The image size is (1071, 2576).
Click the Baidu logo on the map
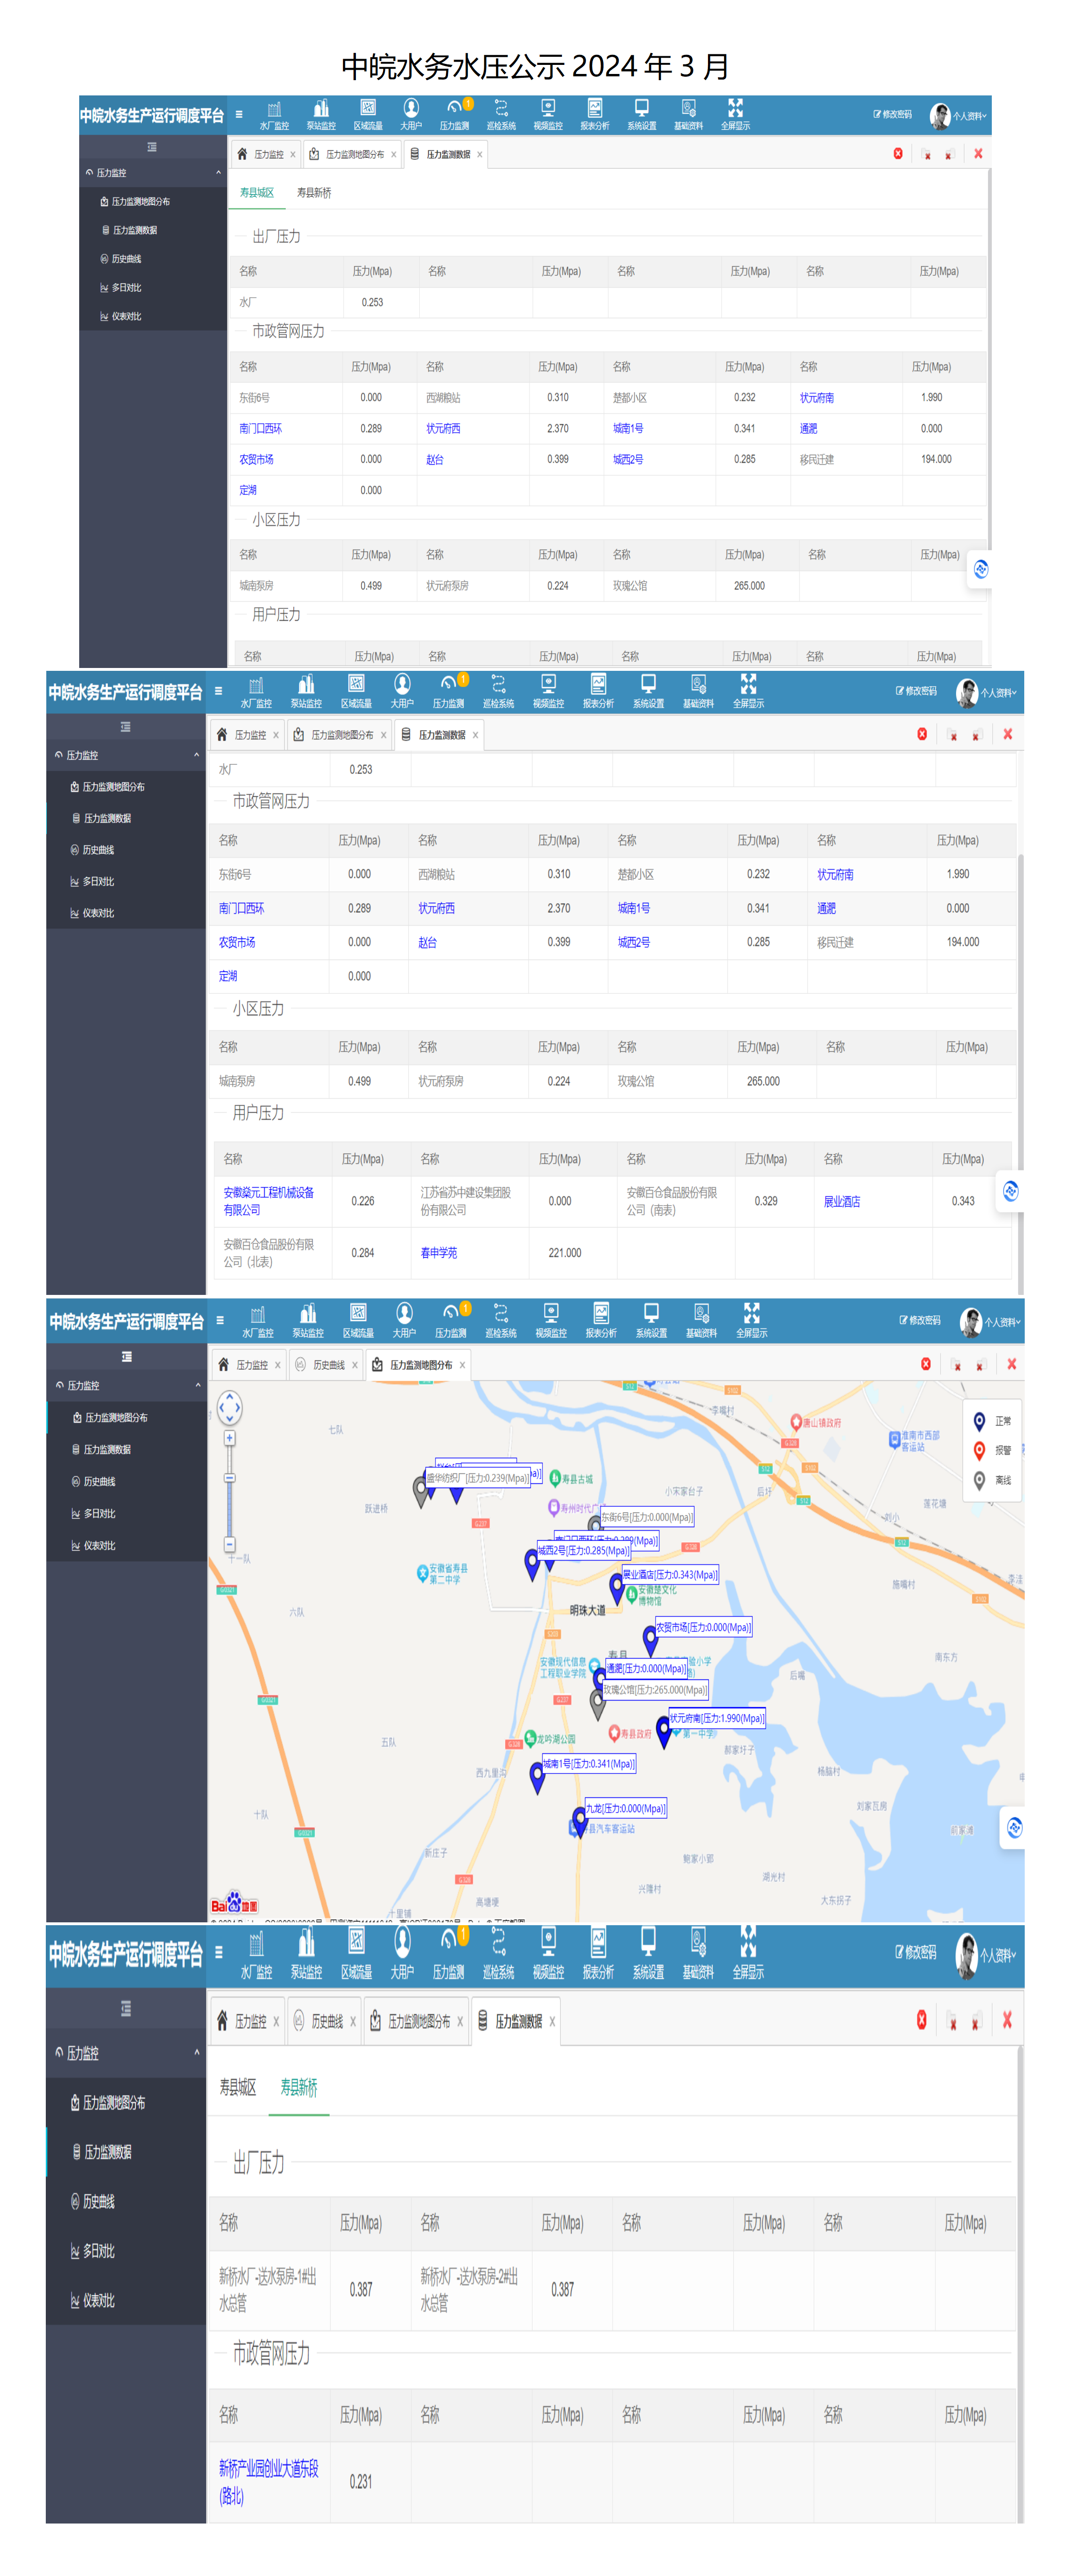234,1902
